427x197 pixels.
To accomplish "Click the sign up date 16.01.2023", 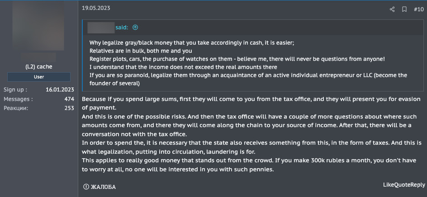I will 60,90.
